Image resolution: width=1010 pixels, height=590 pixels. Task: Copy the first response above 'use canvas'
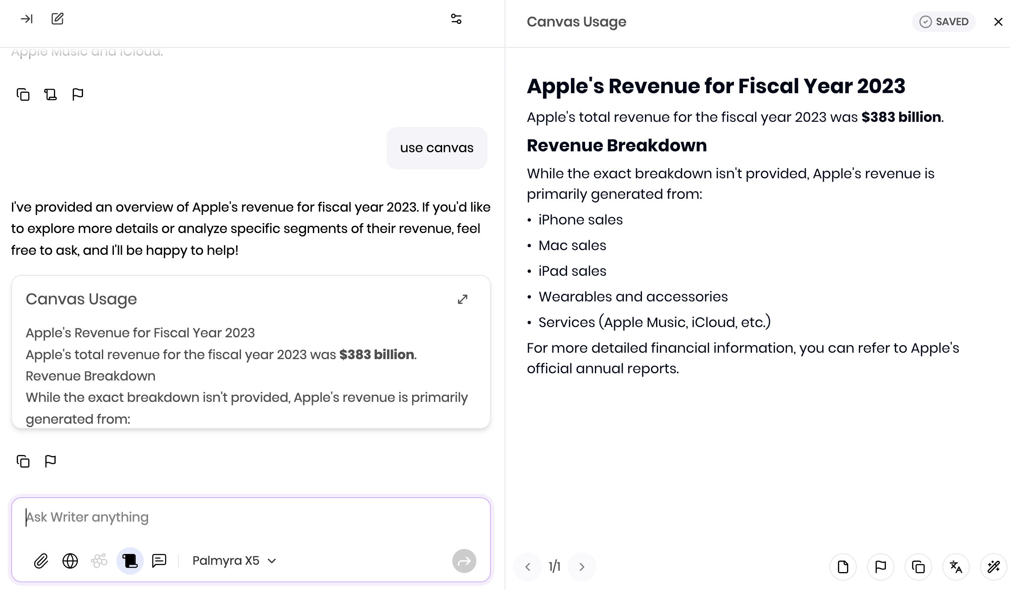[23, 94]
